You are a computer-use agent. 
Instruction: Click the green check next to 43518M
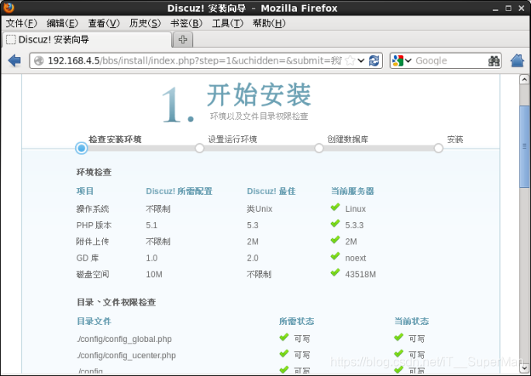[335, 272]
